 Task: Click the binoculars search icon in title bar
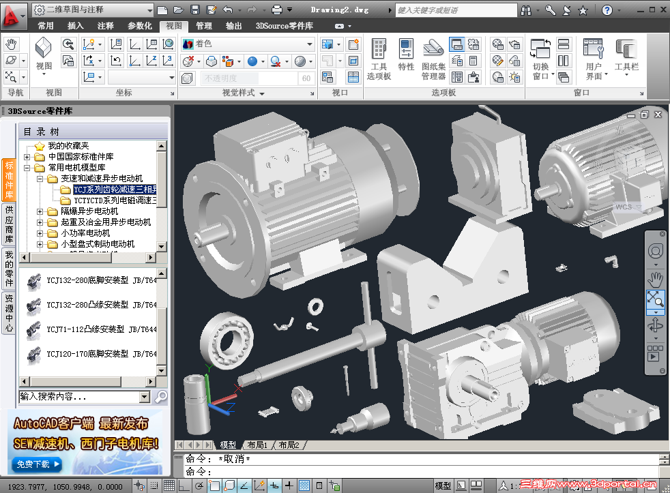coord(526,10)
